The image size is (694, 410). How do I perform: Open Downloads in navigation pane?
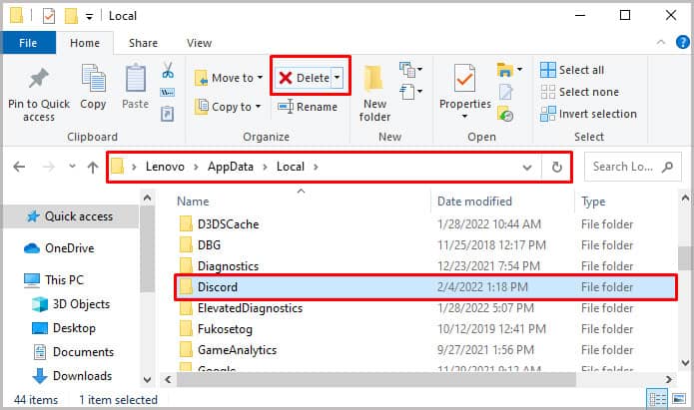coord(73,376)
